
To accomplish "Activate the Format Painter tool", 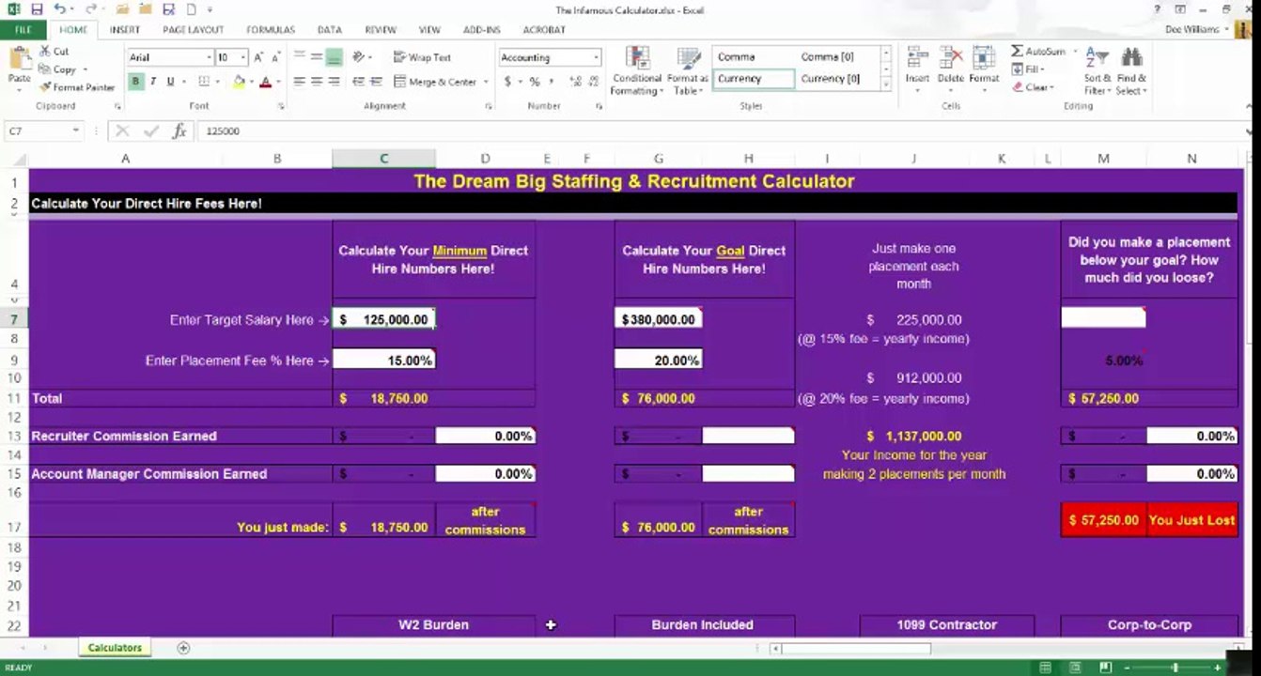I will click(x=77, y=87).
